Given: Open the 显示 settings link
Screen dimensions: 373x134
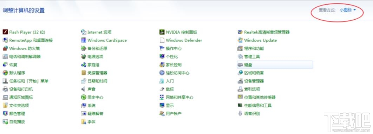Looking at the screenshot, I should pos(170,105).
